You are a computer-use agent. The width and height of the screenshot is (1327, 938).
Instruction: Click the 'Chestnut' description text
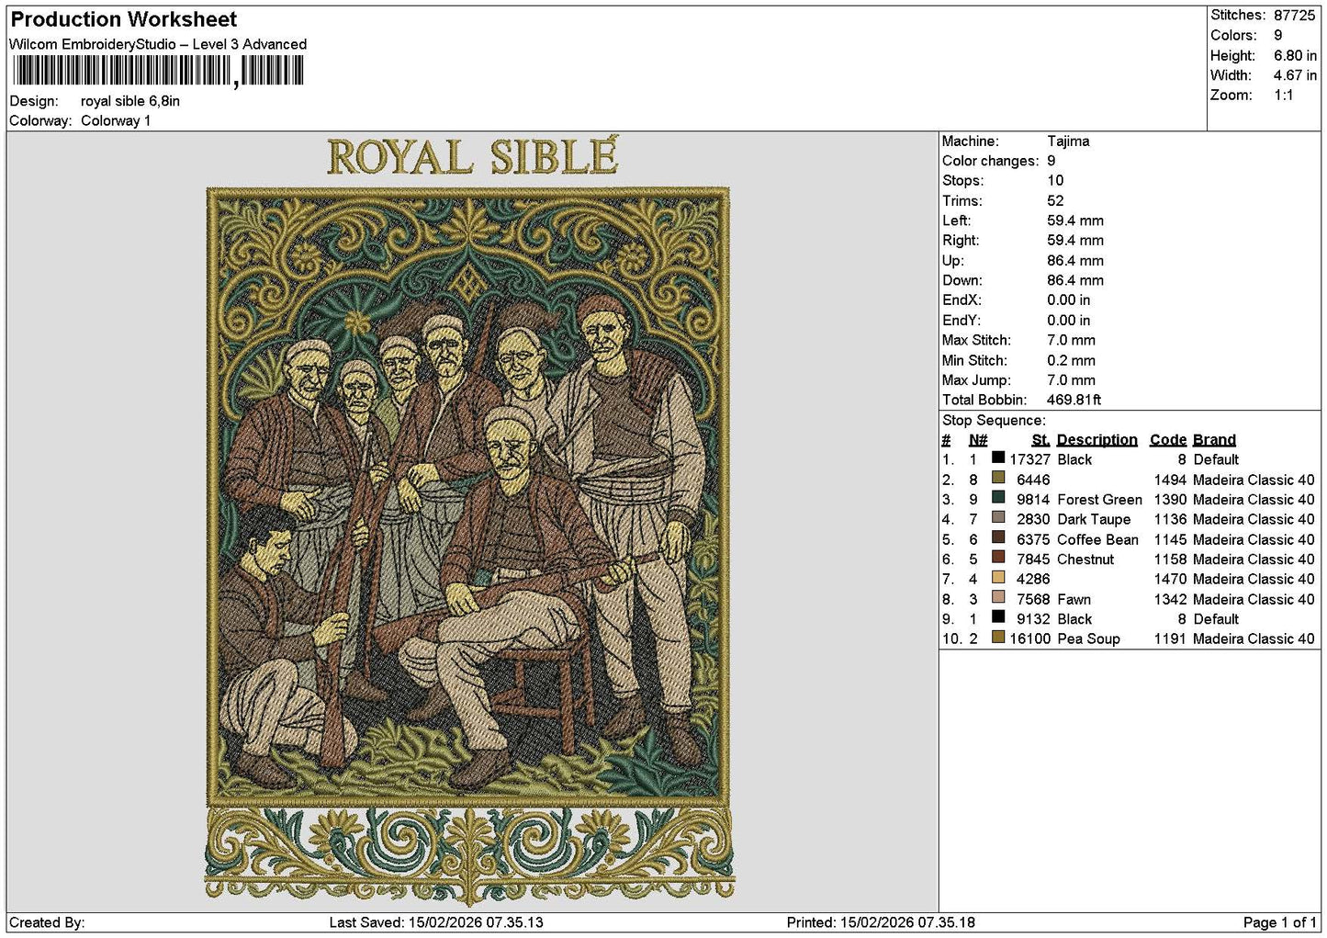click(x=1085, y=559)
